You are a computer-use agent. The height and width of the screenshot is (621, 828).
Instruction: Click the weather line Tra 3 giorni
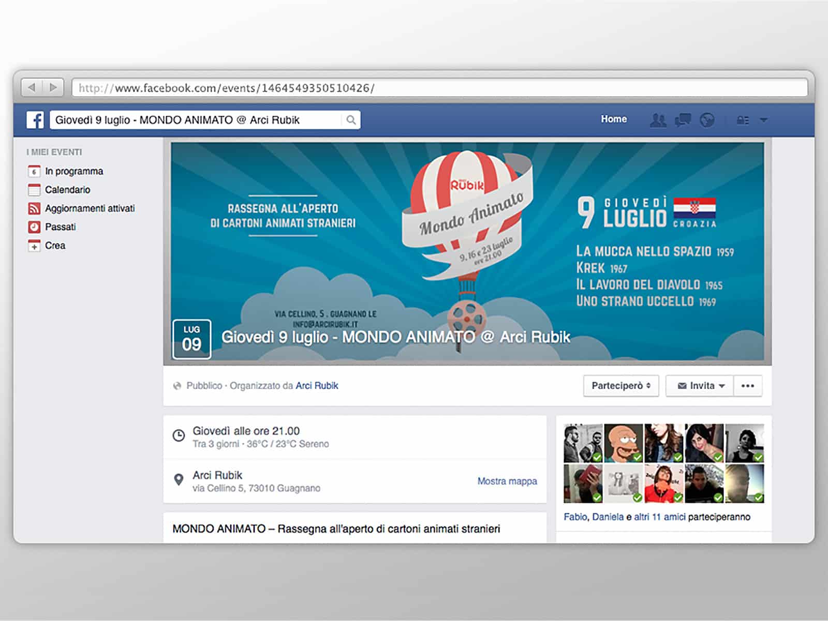[x=261, y=444]
